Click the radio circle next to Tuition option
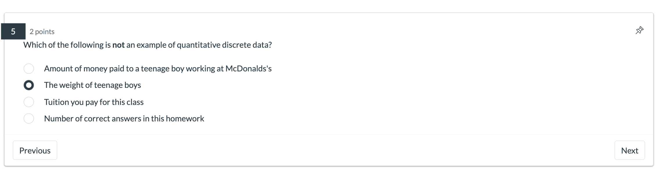 (x=29, y=102)
